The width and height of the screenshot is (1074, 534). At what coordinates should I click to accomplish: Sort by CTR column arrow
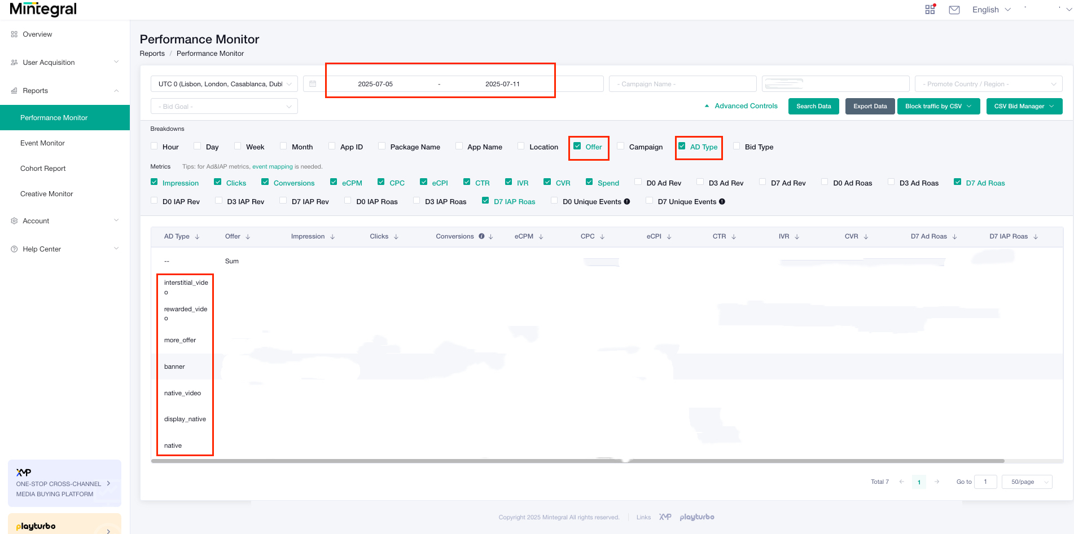click(734, 237)
